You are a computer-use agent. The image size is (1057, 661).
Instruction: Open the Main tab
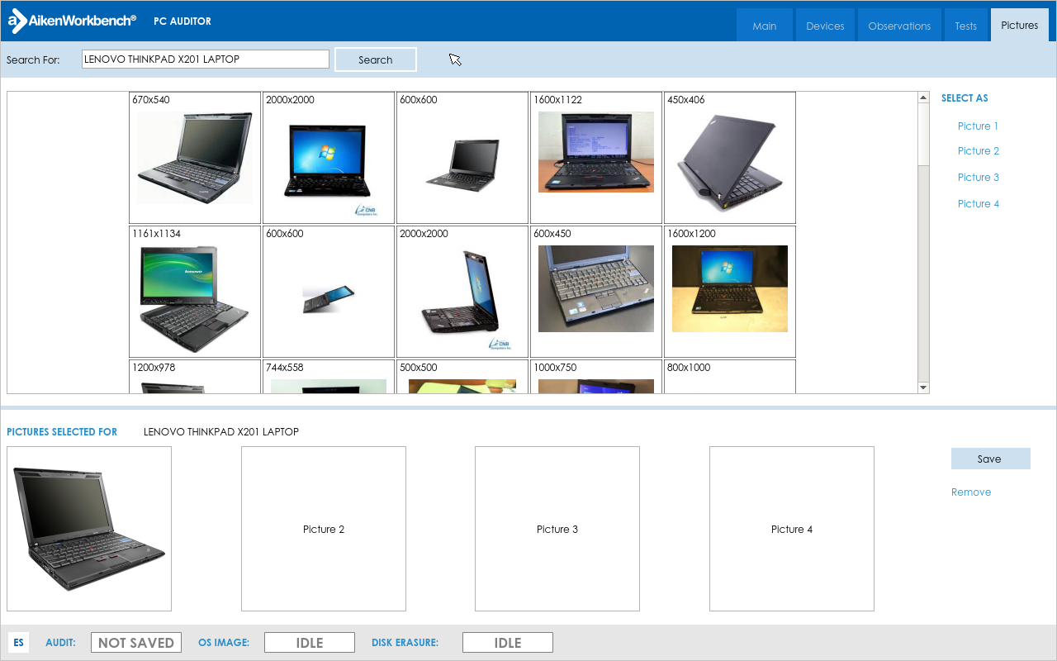(x=765, y=26)
